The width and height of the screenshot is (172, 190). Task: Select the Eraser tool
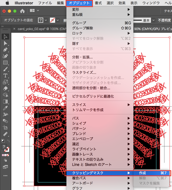5,89
